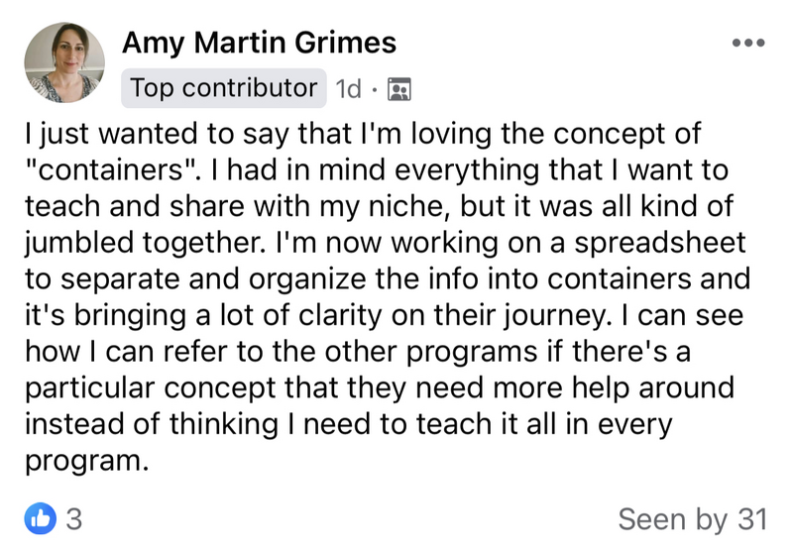
Task: Click the first line starting I just wanted
Action: click(363, 135)
